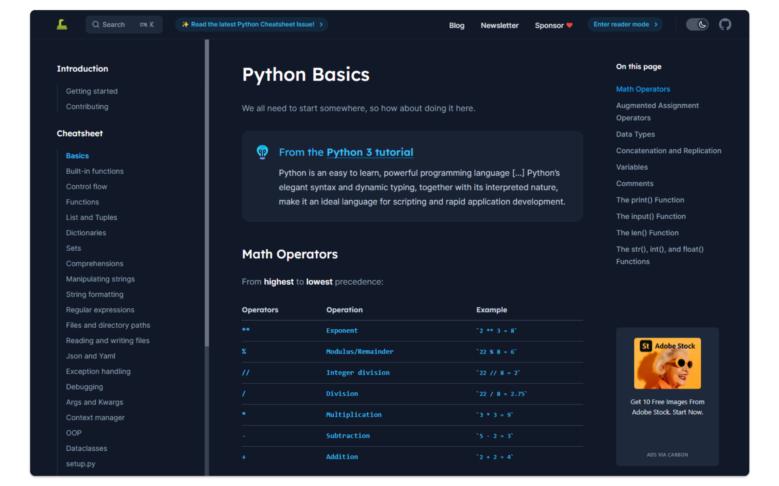The image size is (779, 486).
Task: Click the ADS VIA CARBON label
Action: tap(667, 455)
